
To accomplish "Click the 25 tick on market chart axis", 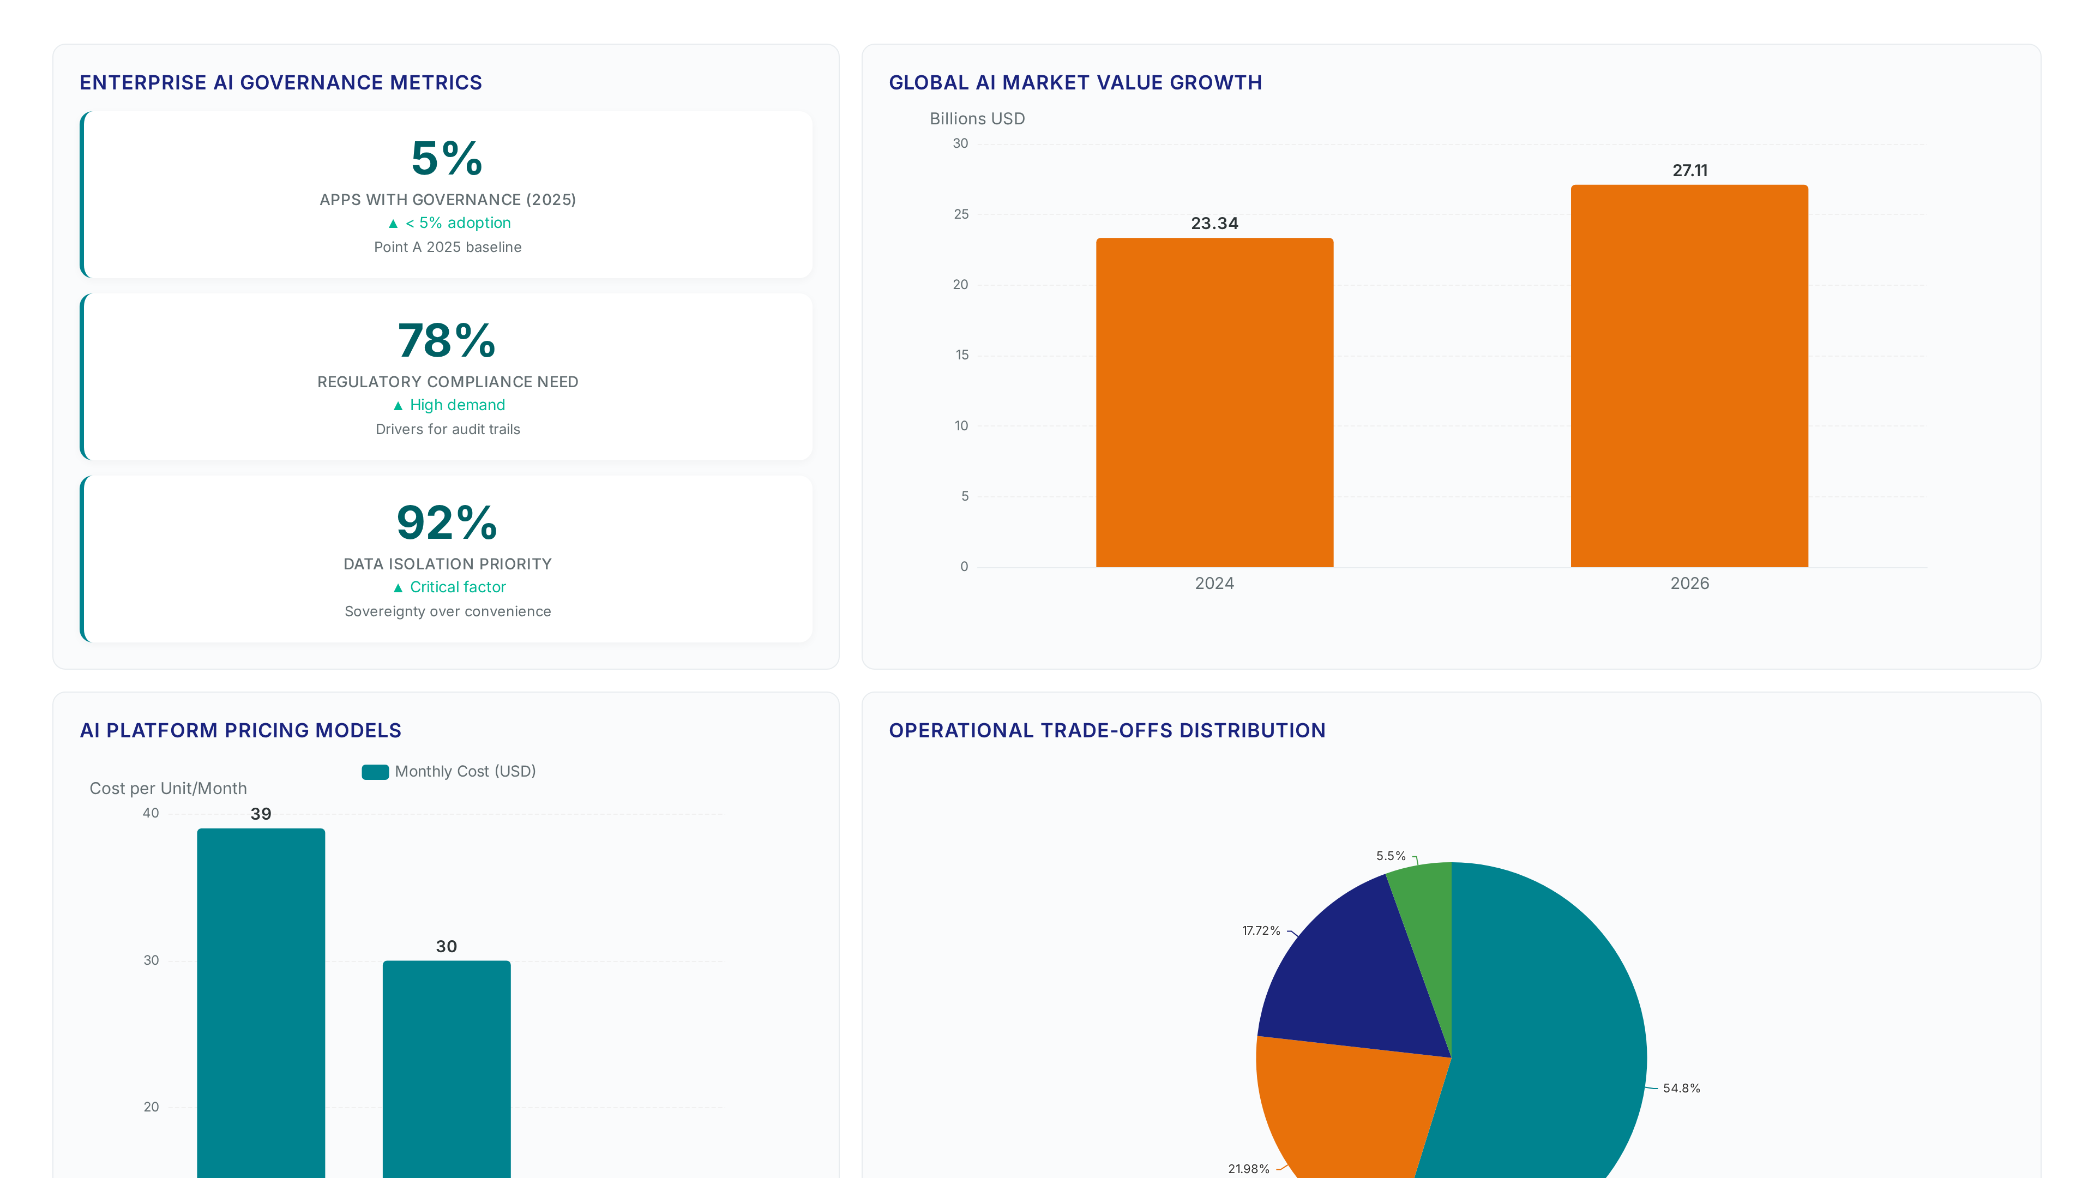I will pos(961,215).
